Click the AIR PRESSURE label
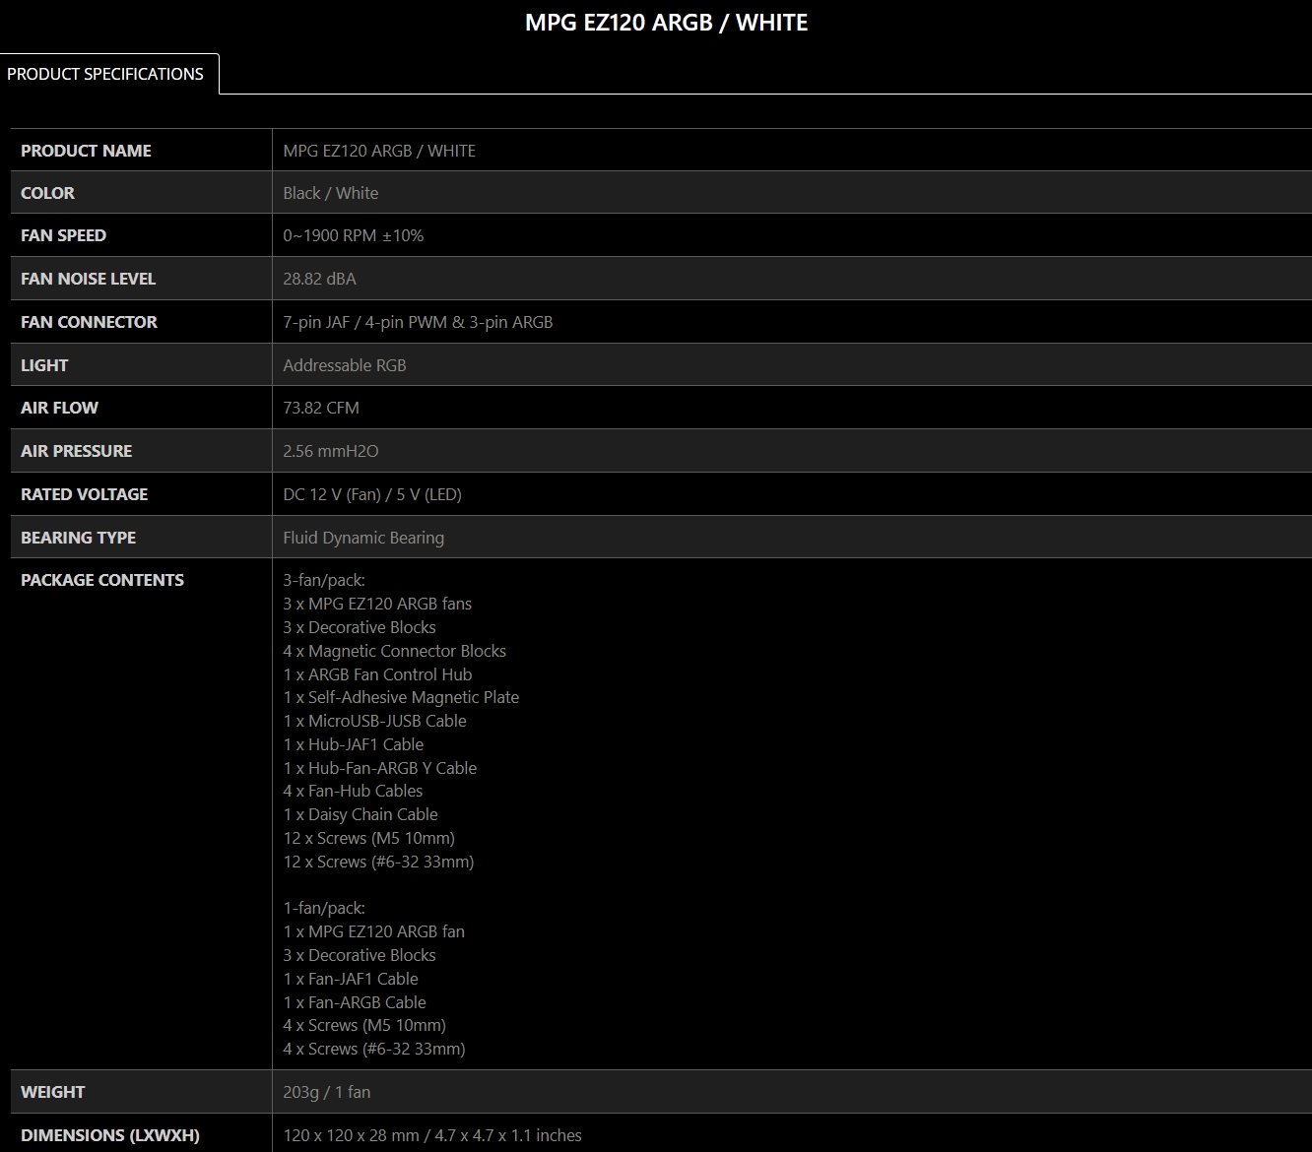The width and height of the screenshot is (1312, 1152). (x=76, y=451)
